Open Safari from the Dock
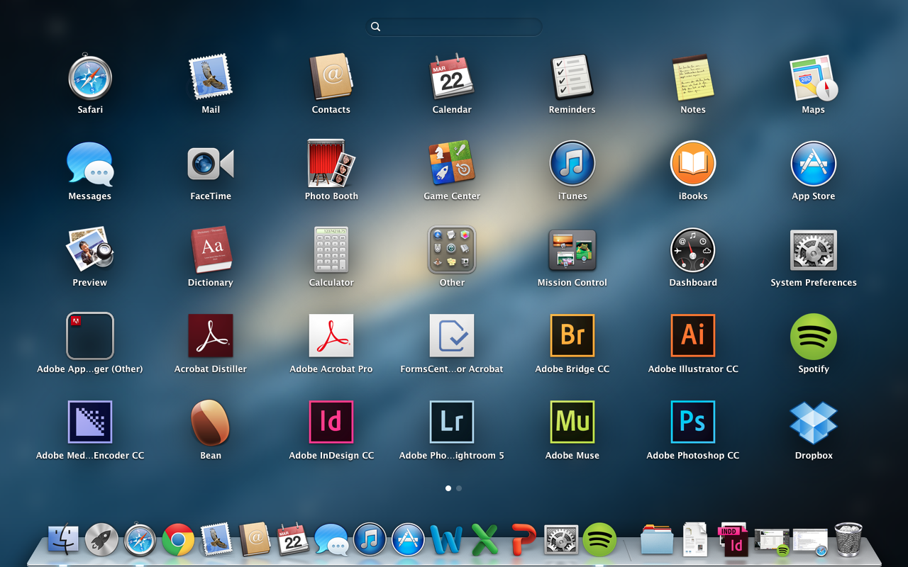The width and height of the screenshot is (908, 567). [x=140, y=540]
